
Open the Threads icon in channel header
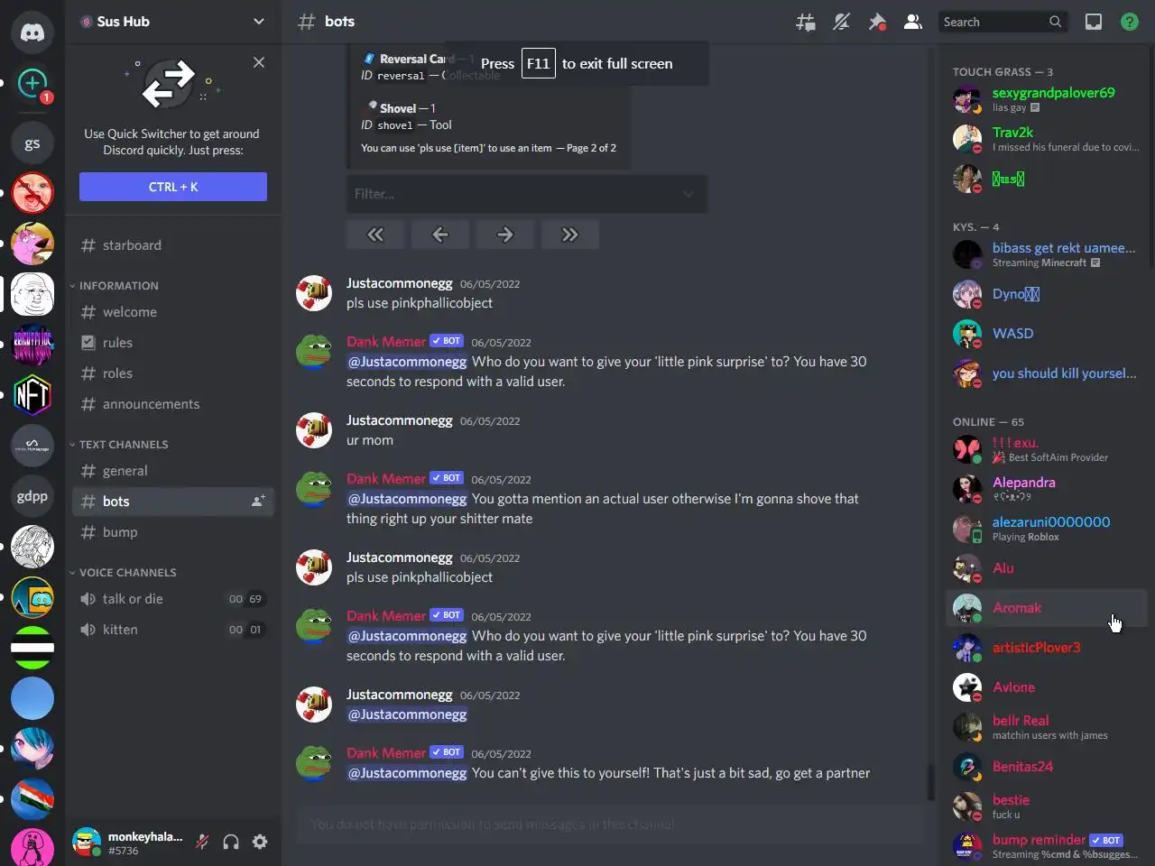click(805, 22)
